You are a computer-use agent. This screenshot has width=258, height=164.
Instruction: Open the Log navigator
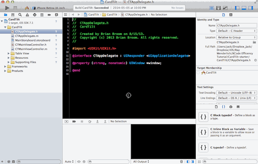[56, 15]
